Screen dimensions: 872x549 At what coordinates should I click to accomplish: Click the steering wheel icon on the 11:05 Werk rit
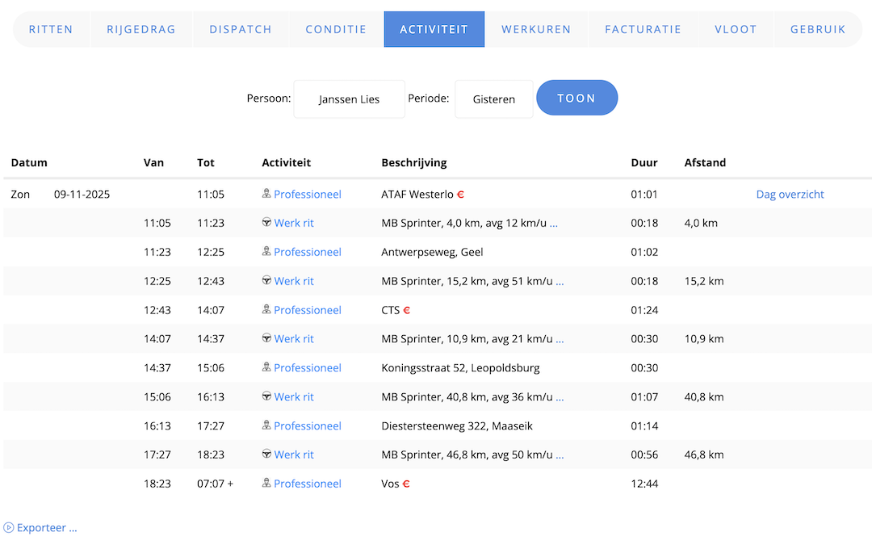(x=266, y=223)
